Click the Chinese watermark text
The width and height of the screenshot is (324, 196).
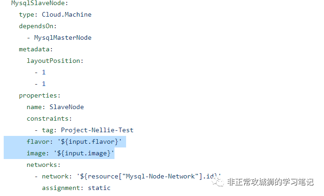[x=271, y=182]
